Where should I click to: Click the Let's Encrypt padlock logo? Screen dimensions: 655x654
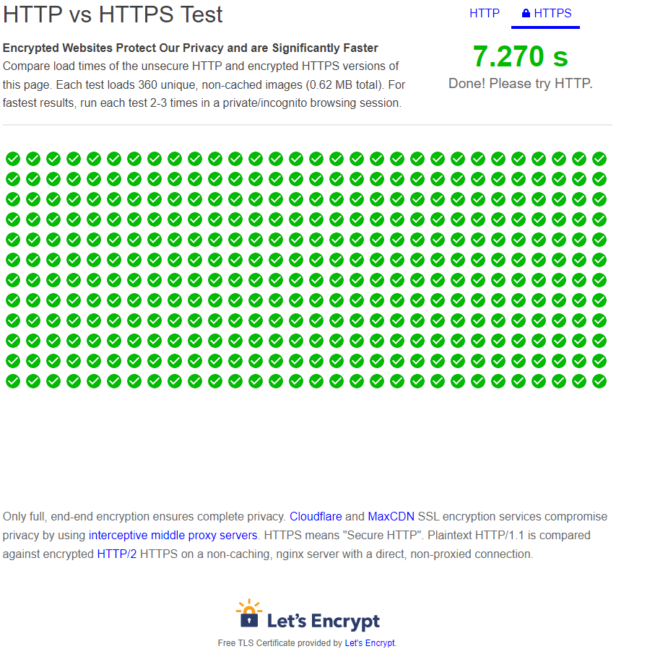[x=248, y=614]
